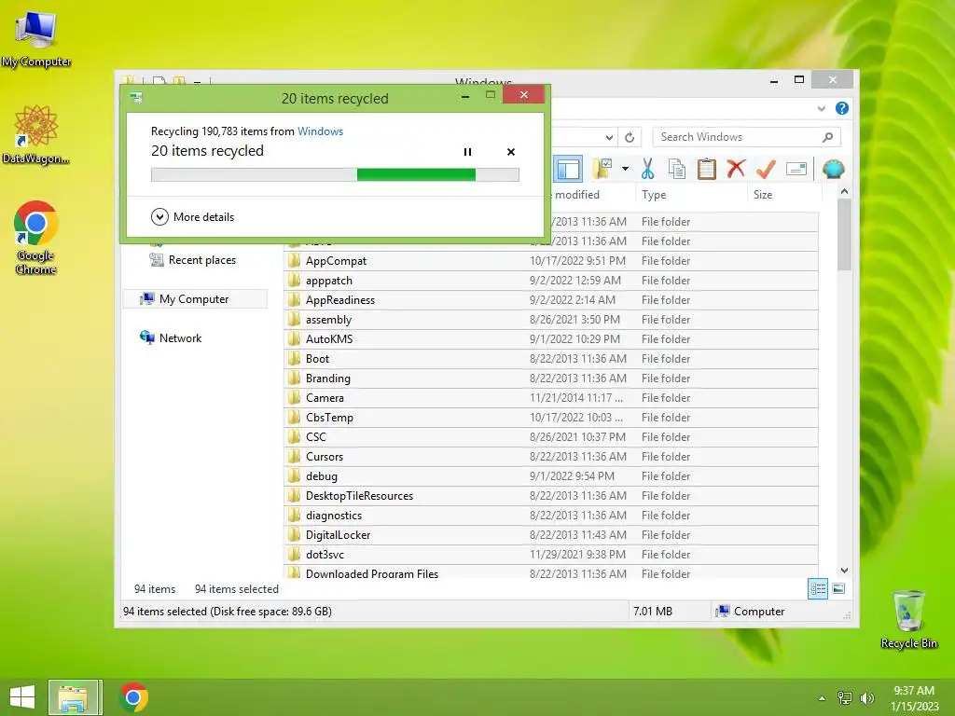Select the AutoKMS folder

(x=551, y=339)
